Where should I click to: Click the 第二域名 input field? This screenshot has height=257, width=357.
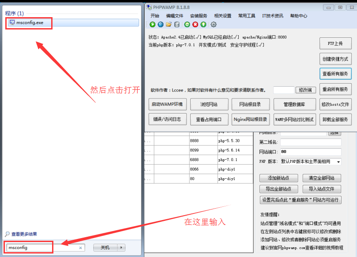311,142
